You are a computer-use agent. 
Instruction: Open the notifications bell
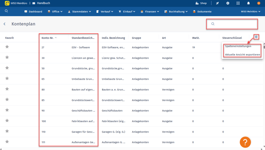[x=248, y=3]
